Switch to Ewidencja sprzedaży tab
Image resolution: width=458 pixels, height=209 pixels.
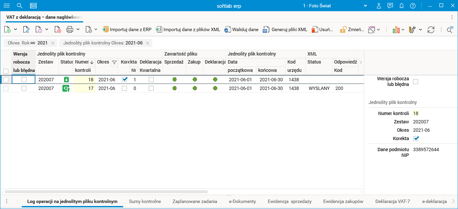tap(289, 201)
